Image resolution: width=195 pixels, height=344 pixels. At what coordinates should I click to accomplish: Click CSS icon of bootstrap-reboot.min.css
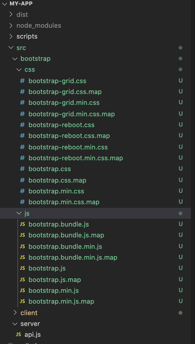pos(22,147)
